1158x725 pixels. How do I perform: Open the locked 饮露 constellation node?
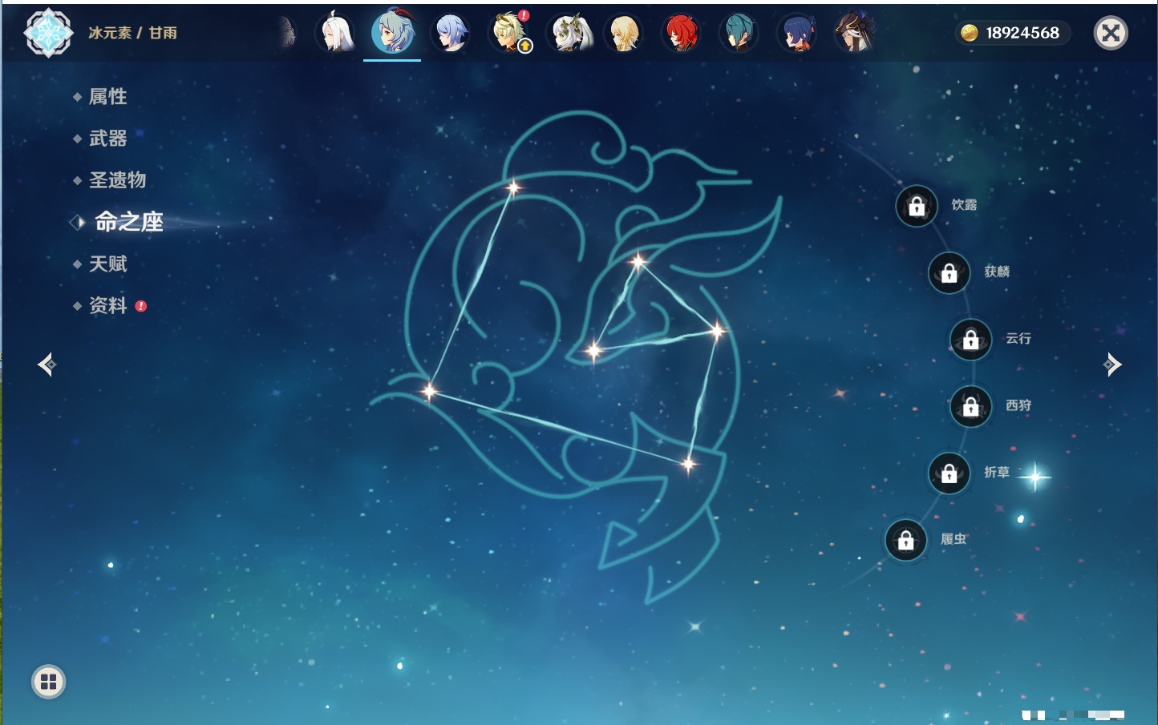(917, 207)
